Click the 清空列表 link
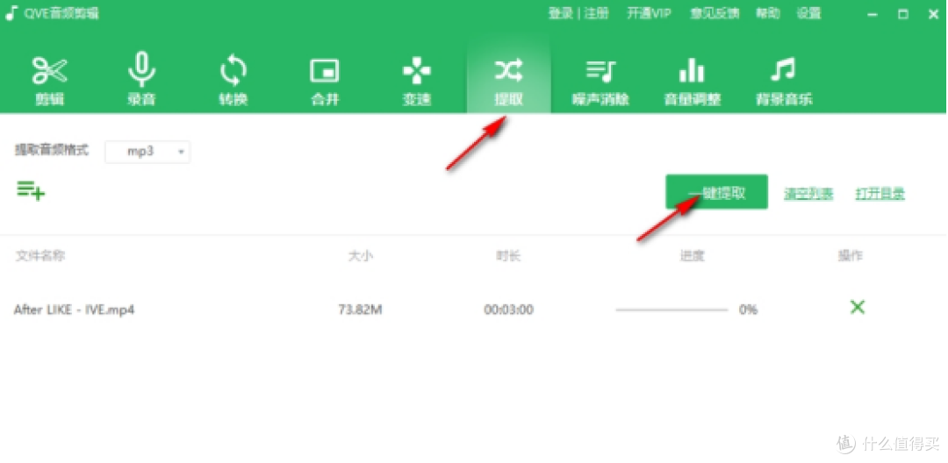This screenshot has height=463, width=948. coord(808,194)
